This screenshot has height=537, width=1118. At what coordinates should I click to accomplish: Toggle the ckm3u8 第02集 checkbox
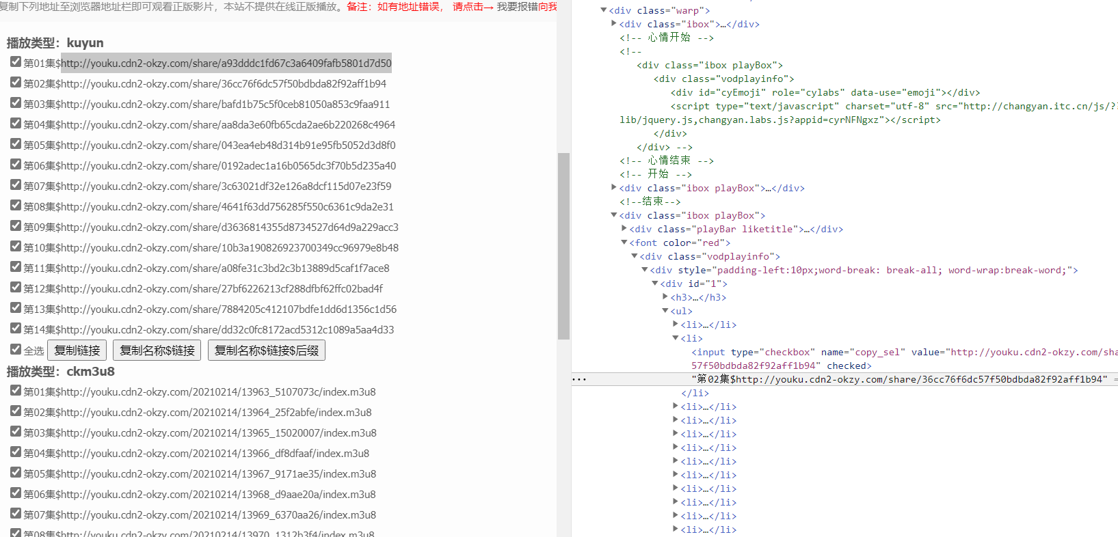pos(16,411)
